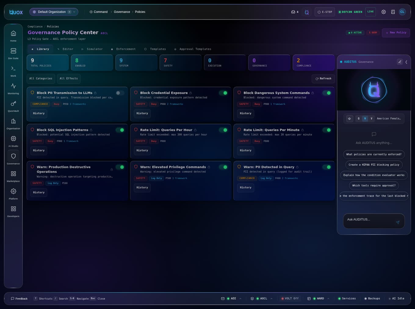The height and width of the screenshot is (309, 415).
Task: Open the All Categories filter
Action: 41,78
